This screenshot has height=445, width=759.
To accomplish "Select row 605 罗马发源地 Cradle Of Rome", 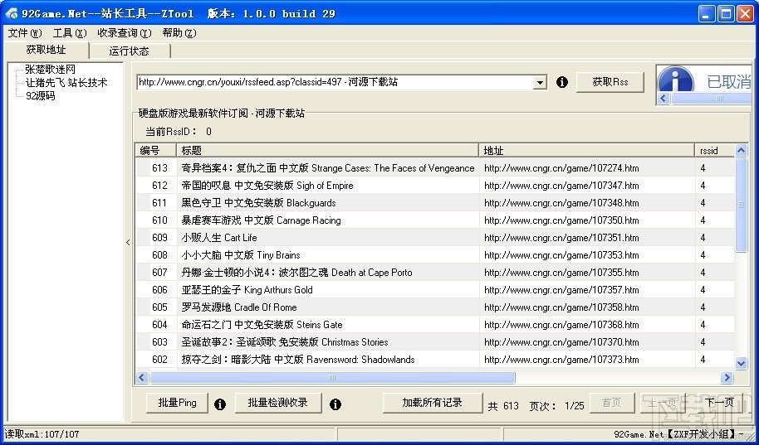I will point(434,307).
